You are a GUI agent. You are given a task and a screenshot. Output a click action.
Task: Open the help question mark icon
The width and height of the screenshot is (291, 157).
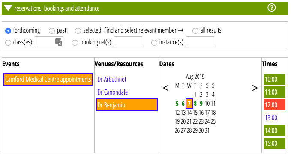click(x=272, y=8)
